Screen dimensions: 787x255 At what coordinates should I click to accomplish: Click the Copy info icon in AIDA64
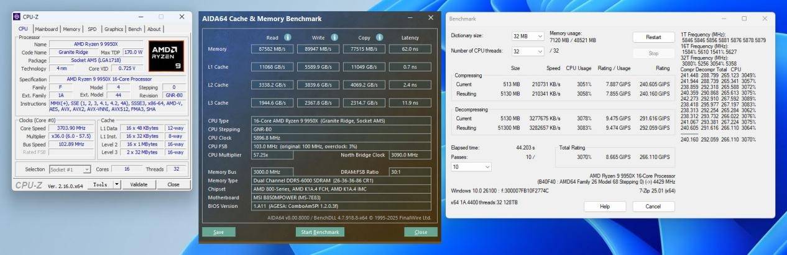tap(379, 37)
